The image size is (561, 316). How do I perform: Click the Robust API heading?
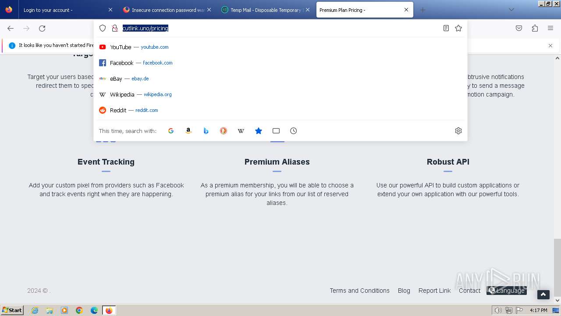448,162
